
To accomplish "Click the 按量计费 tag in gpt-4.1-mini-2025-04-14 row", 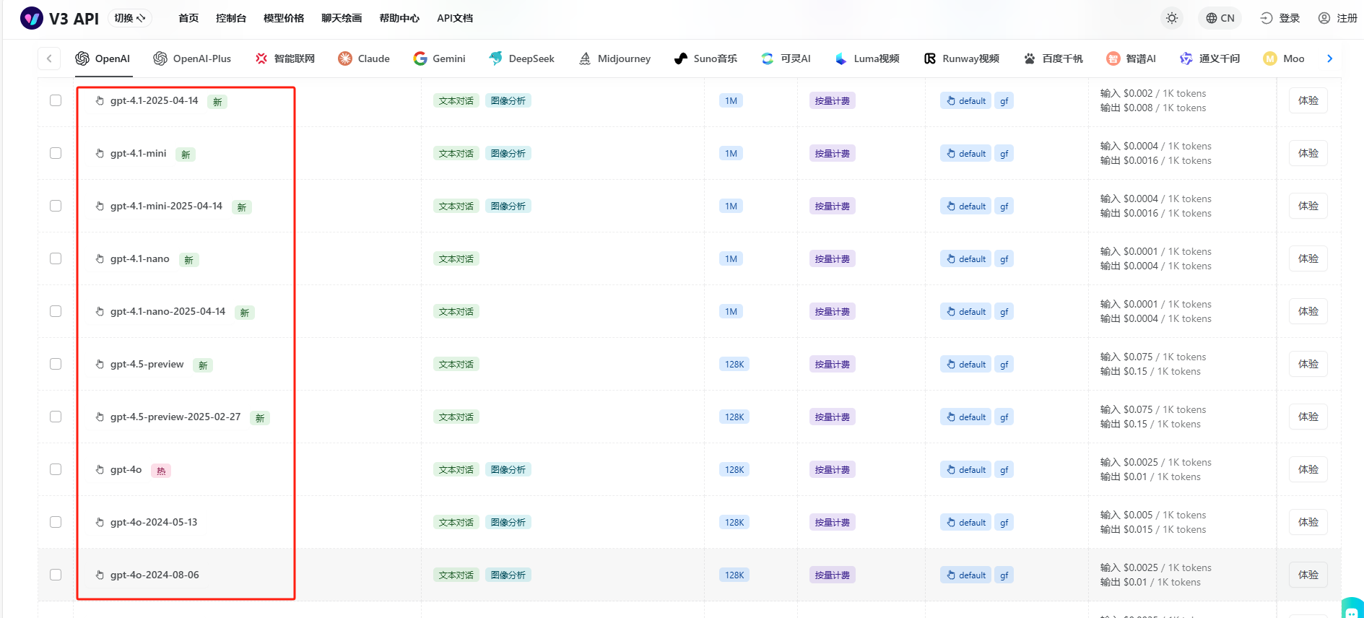I will pyautogui.click(x=832, y=206).
